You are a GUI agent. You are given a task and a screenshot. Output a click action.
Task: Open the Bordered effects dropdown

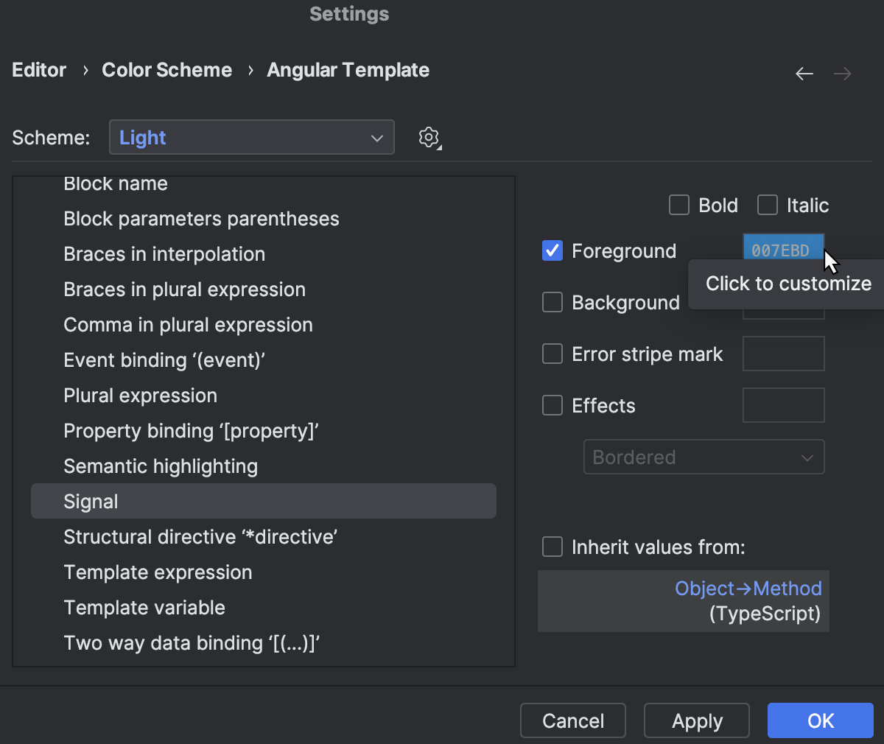tap(704, 457)
